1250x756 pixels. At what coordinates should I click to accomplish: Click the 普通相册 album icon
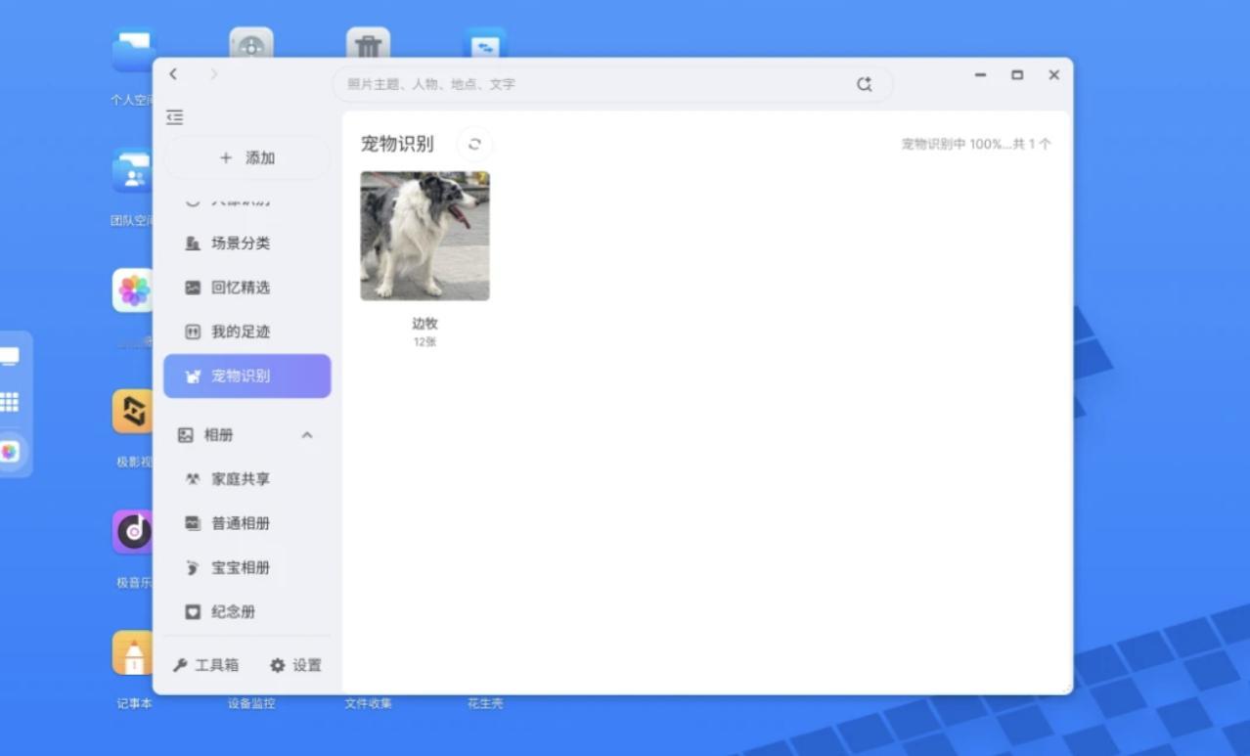click(x=193, y=523)
